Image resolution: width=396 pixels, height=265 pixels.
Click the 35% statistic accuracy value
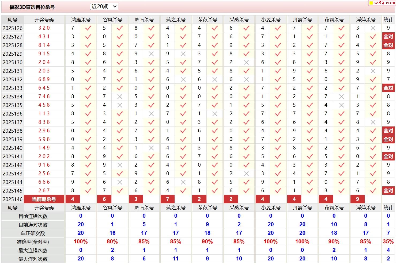tap(388, 242)
